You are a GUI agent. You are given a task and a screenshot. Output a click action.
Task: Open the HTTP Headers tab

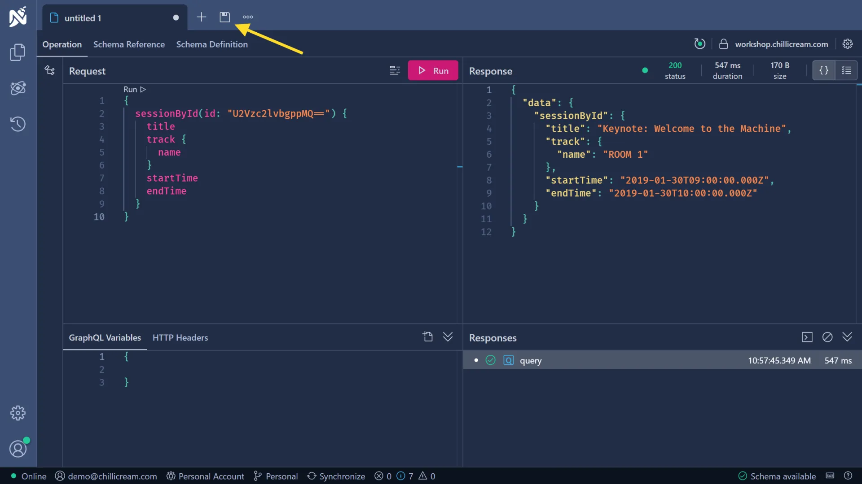pos(180,337)
